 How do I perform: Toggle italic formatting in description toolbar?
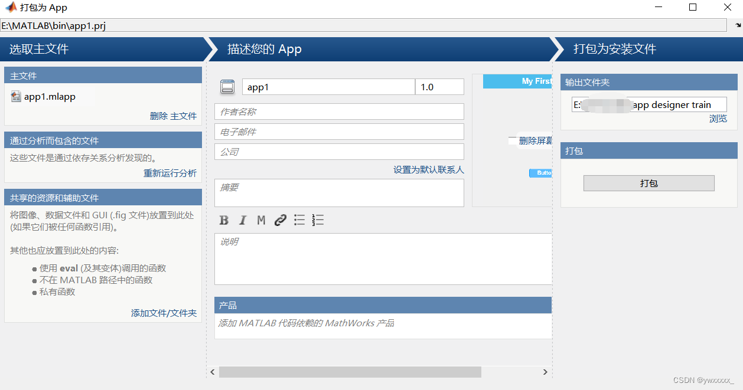(242, 220)
